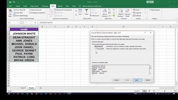Select cell MICHAEL DONALD
Viewport: 178px width, 100px height.
[x=24, y=44]
